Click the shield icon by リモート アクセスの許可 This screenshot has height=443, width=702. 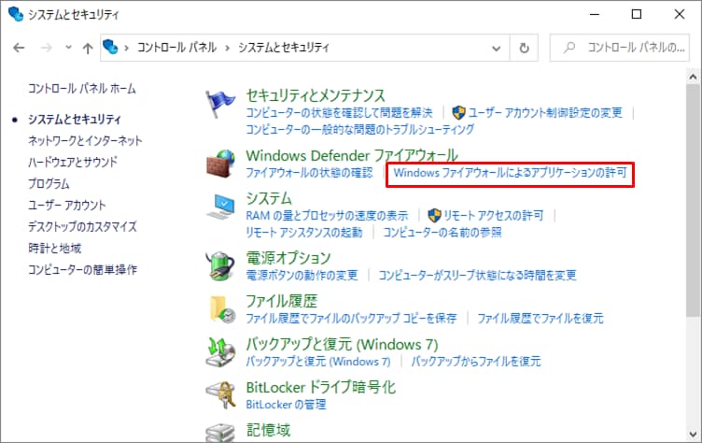click(434, 216)
